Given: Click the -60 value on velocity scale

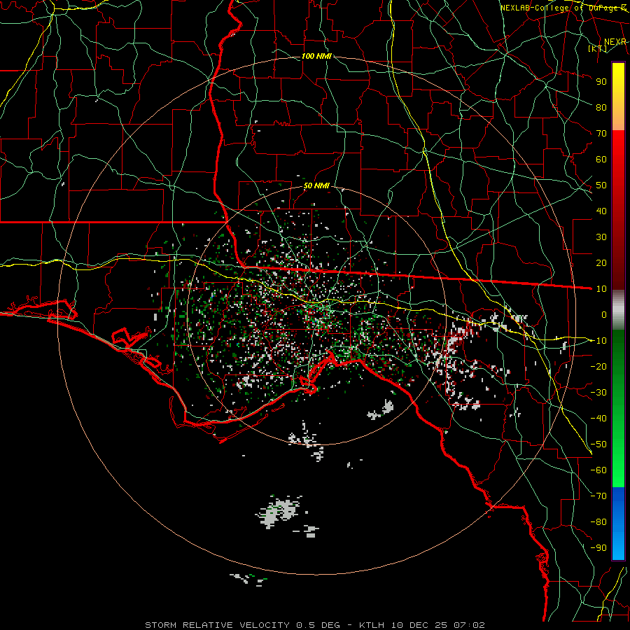Looking at the screenshot, I should point(598,470).
